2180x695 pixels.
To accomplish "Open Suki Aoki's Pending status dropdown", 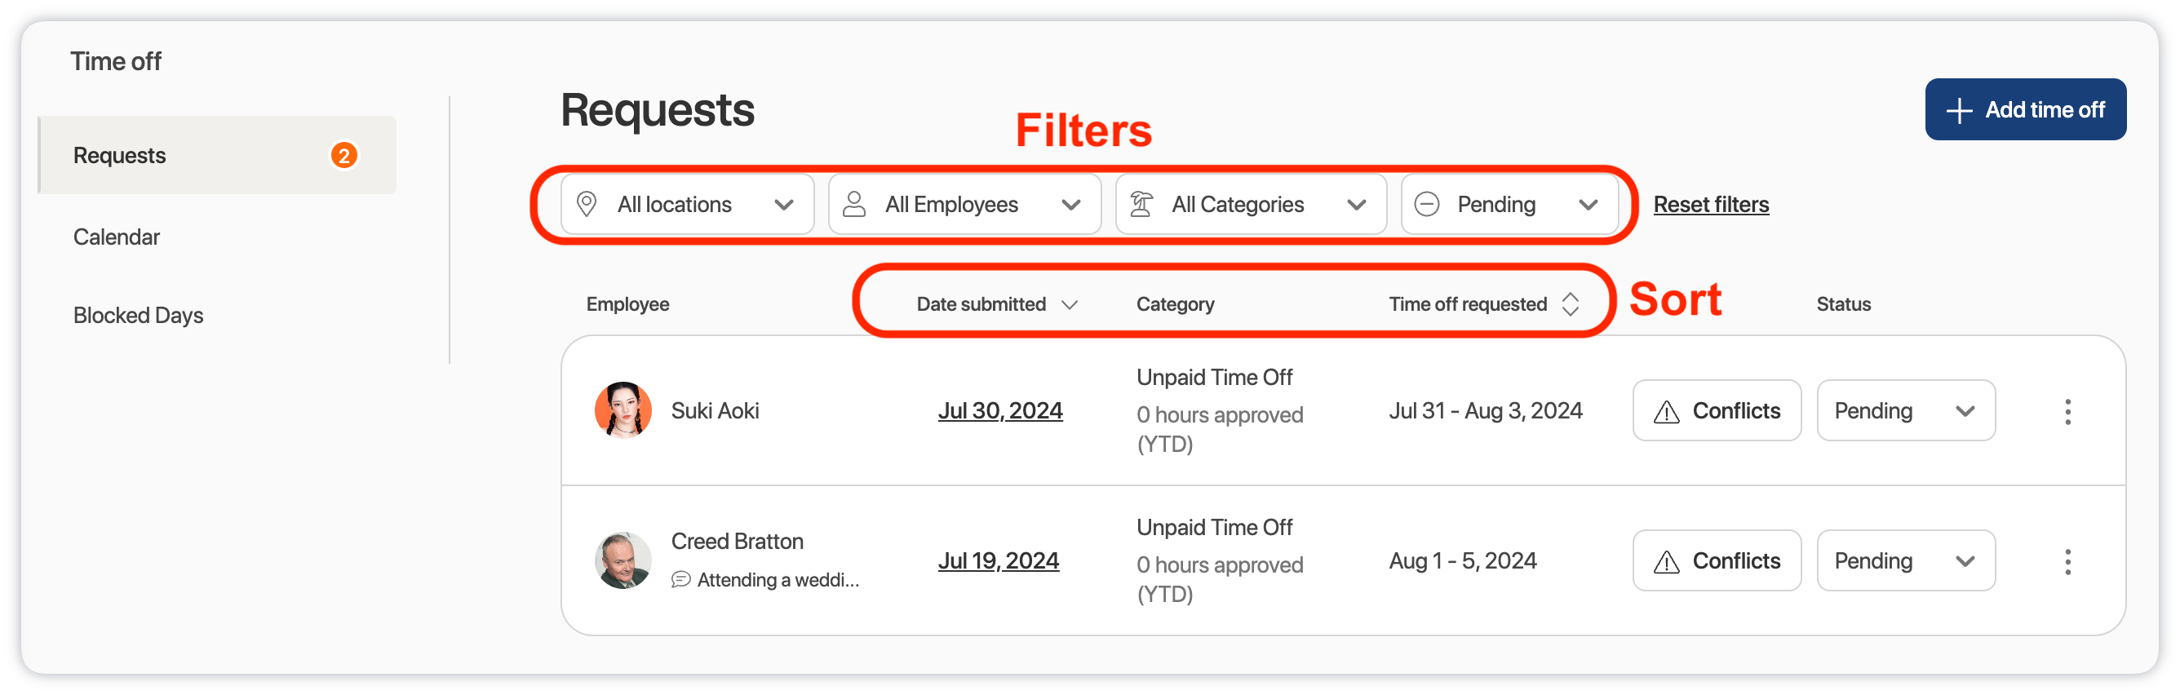I will (x=1905, y=411).
